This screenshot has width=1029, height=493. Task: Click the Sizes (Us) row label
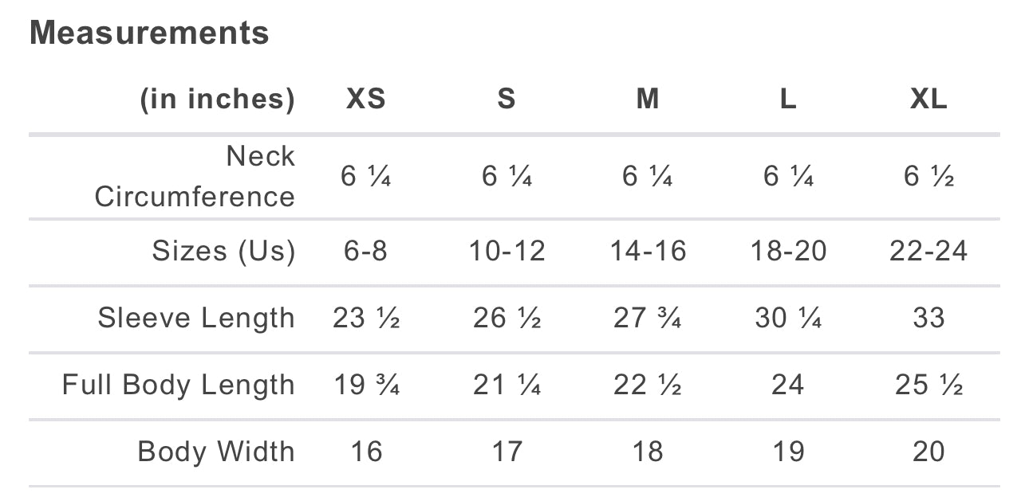pos(223,251)
